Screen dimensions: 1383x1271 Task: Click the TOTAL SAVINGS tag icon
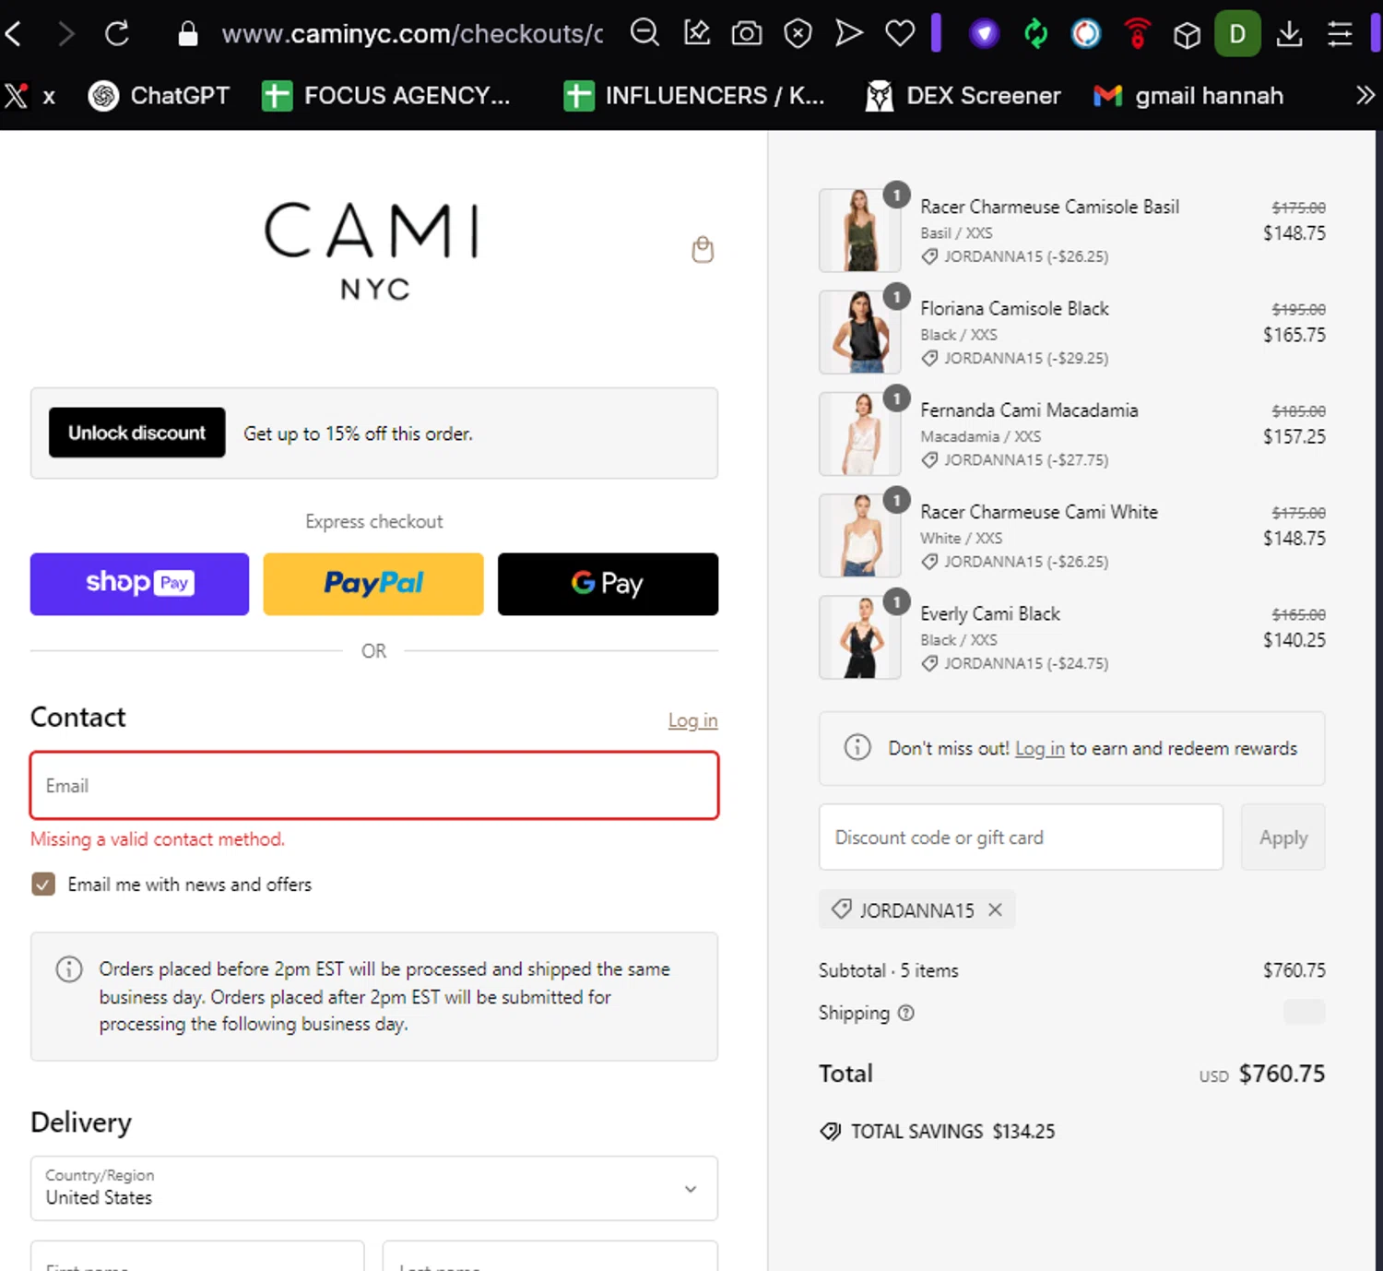point(831,1132)
